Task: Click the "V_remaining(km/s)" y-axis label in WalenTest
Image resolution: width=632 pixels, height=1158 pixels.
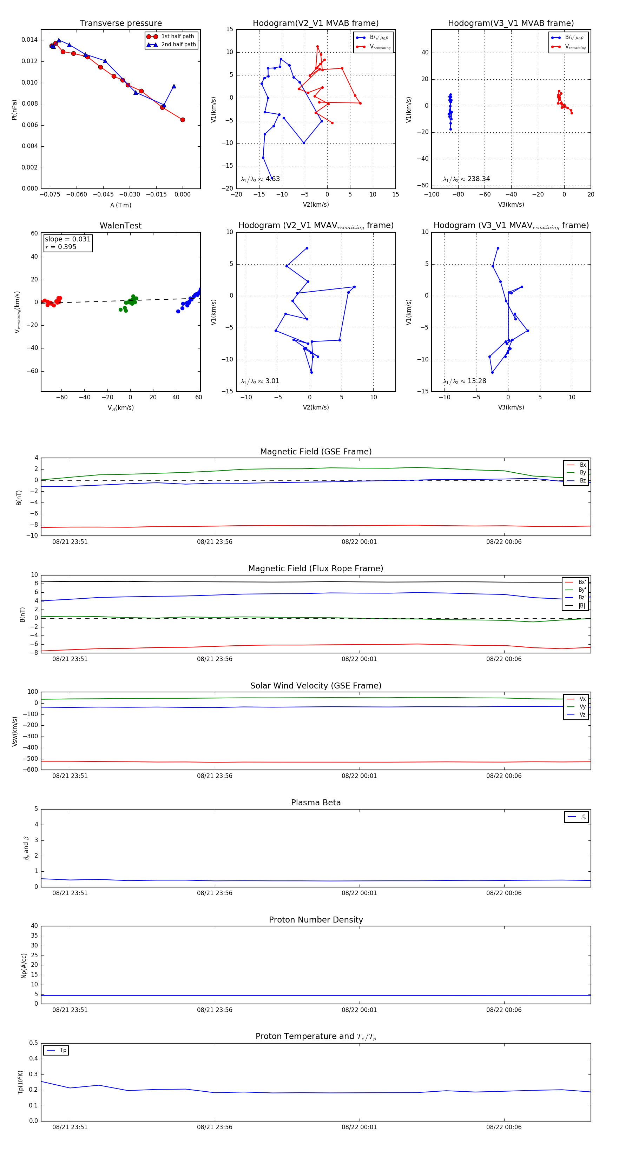Action: 17,312
